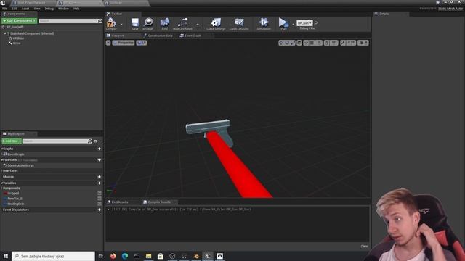Click the Task View taskbar icon
This screenshot has height=261, width=465.
[100, 256]
